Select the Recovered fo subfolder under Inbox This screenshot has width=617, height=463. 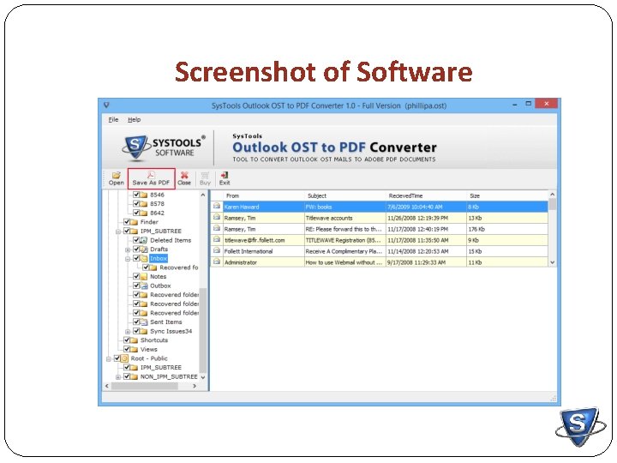(x=179, y=268)
